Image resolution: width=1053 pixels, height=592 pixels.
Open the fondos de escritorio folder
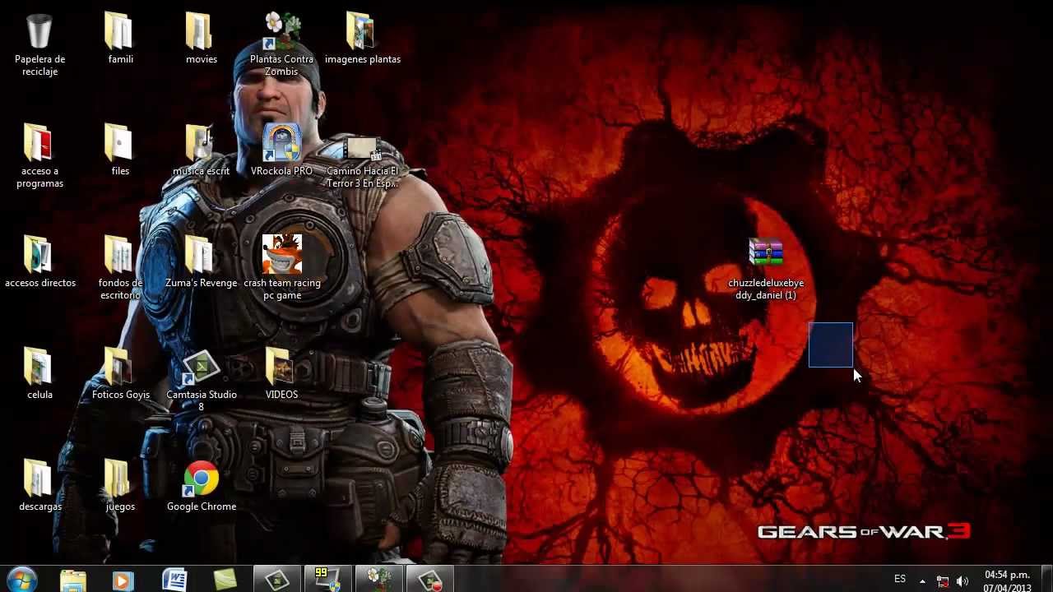tap(120, 268)
